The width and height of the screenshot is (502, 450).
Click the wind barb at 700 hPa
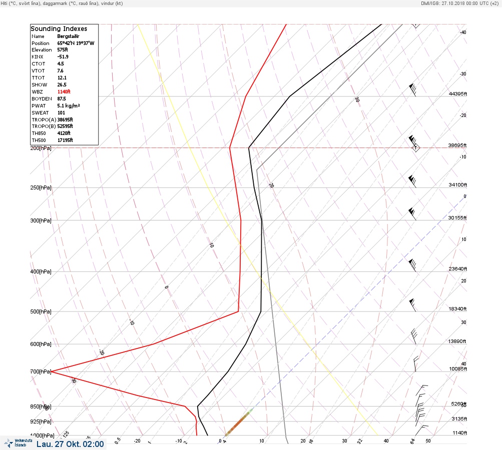tap(416, 364)
